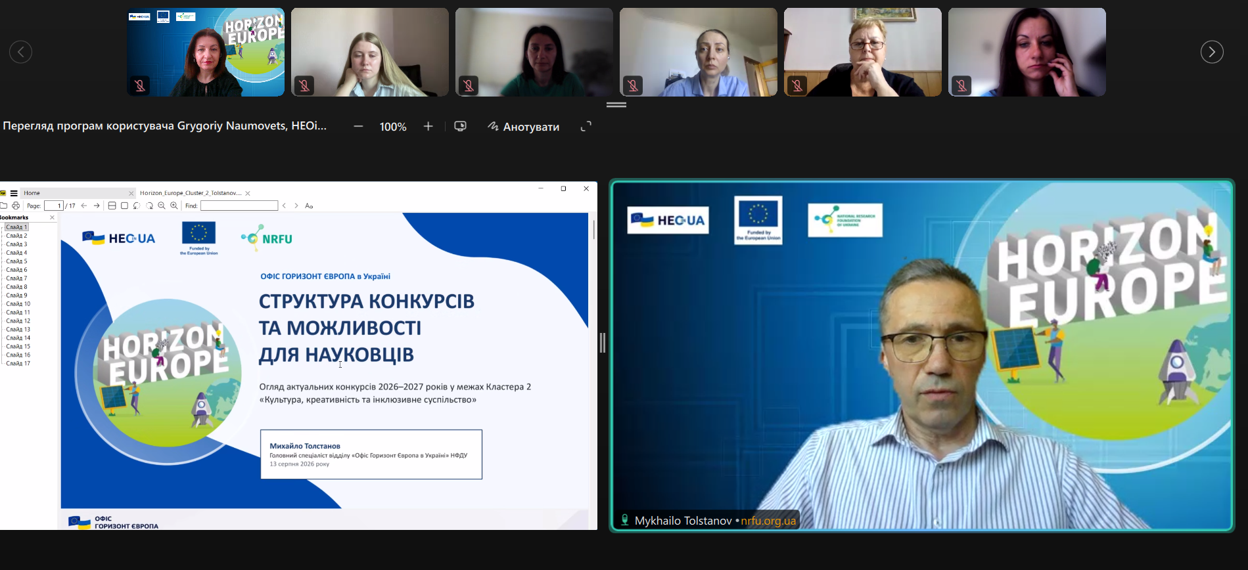Go to next page in PDF

click(x=97, y=206)
